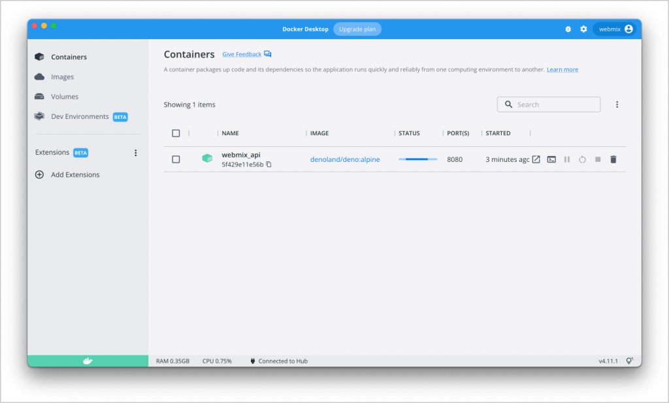The width and height of the screenshot is (669, 403).
Task: Click the CPU 0.75% status entry
Action: point(217,361)
